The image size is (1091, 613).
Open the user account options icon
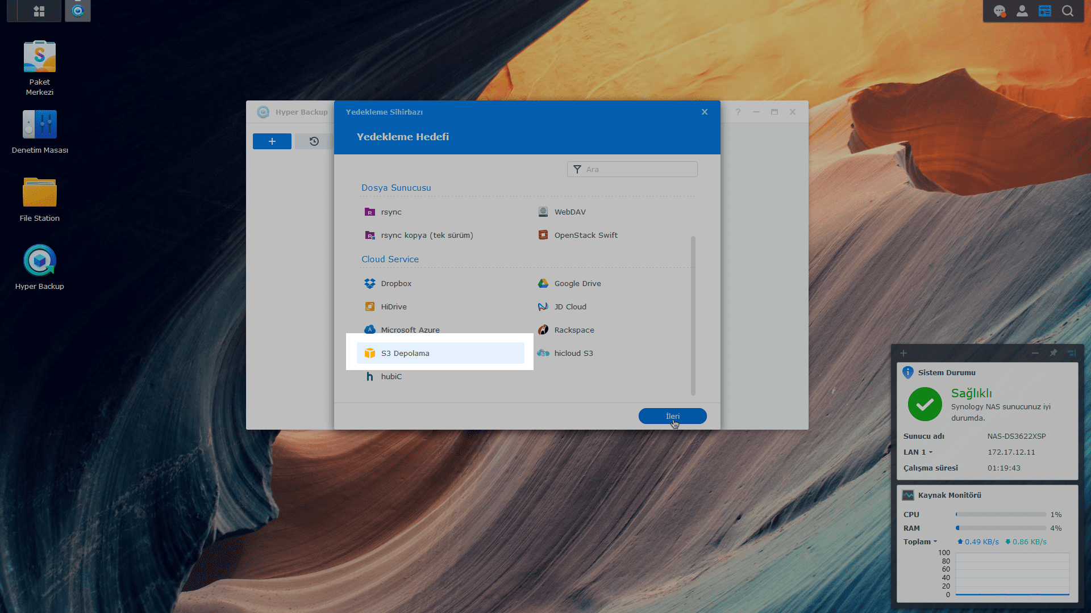coord(1022,11)
